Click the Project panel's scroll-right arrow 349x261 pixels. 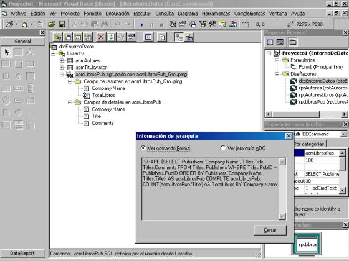pyautogui.click(x=344, y=114)
